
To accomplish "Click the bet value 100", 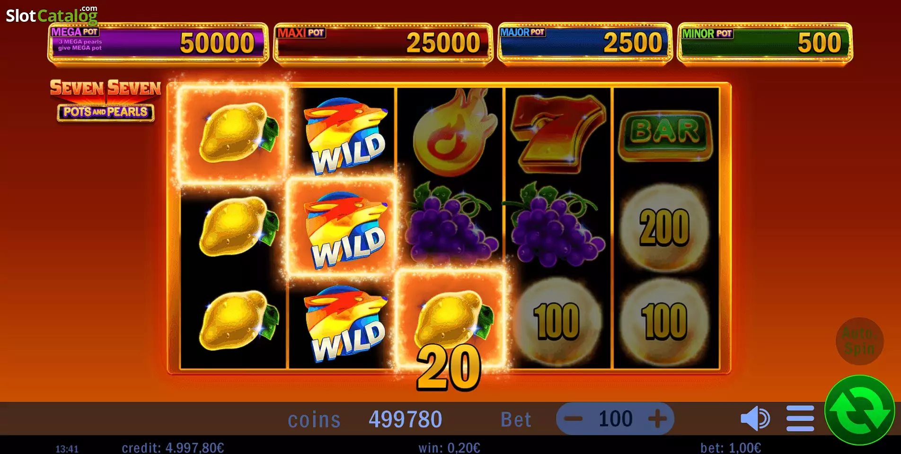I will 615,419.
